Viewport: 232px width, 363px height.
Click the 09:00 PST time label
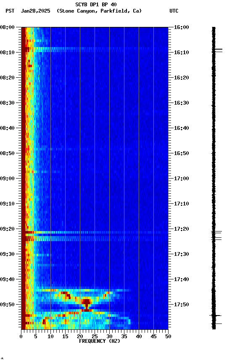click(7, 179)
